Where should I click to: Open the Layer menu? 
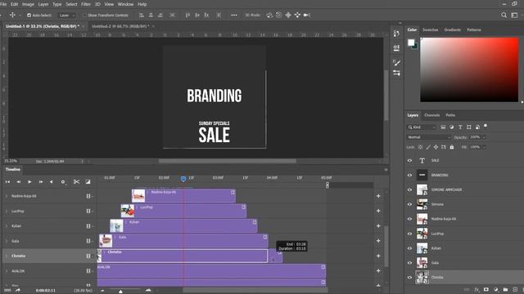tap(43, 4)
